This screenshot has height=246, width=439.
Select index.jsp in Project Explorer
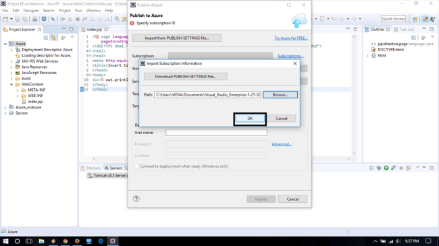35,102
